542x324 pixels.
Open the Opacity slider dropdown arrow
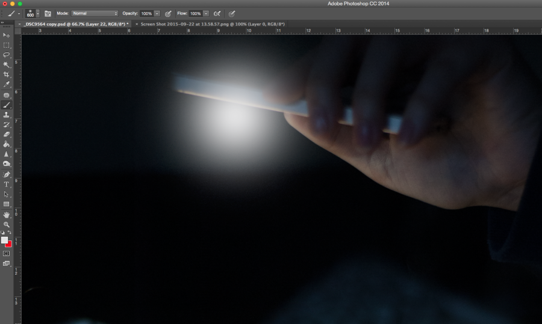(157, 13)
